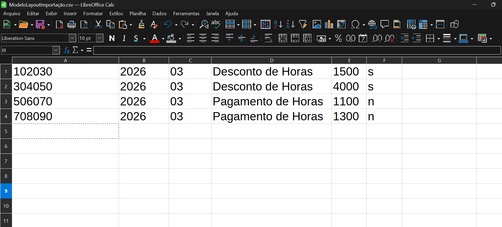Click the Redo arrow icon

click(185, 24)
